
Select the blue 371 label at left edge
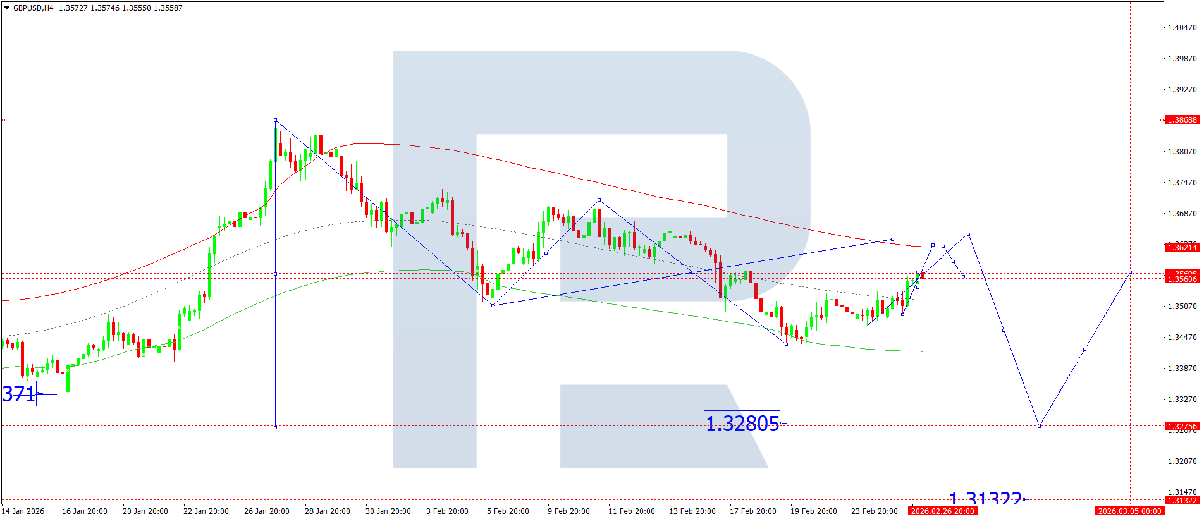click(18, 394)
